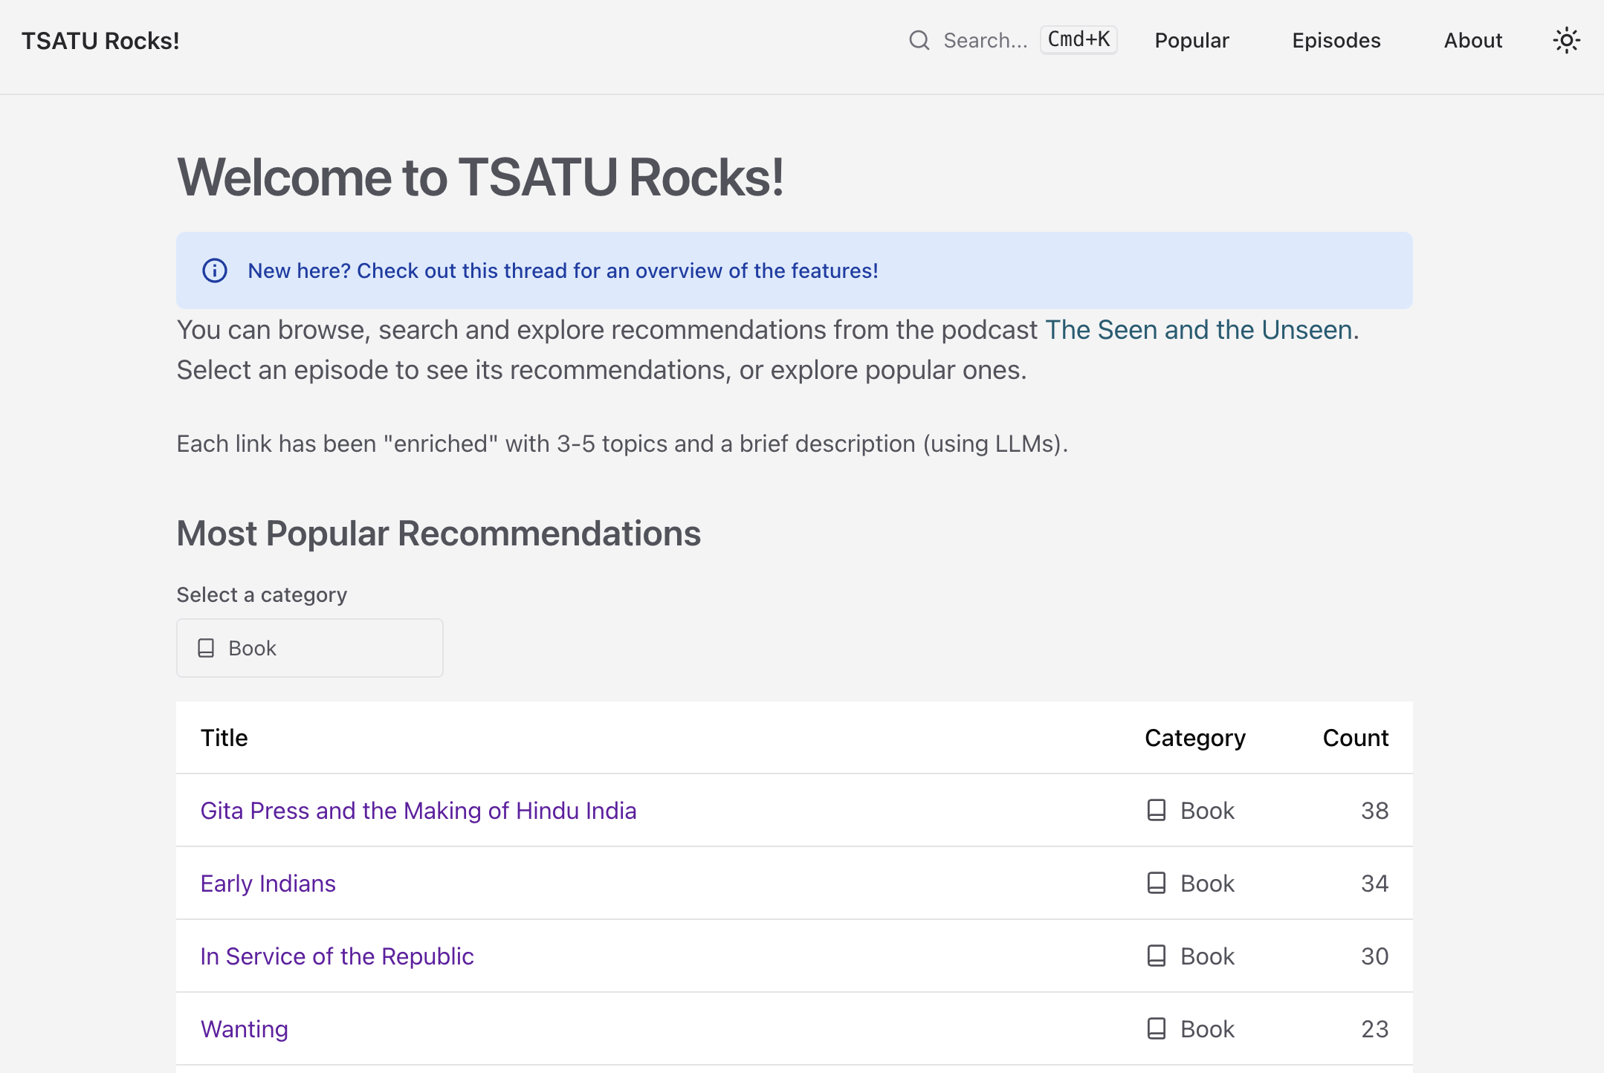The height and width of the screenshot is (1073, 1604).
Task: Open the Wanting book link
Action: click(245, 1028)
